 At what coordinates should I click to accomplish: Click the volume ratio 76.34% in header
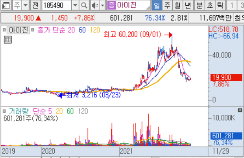coord(155,18)
